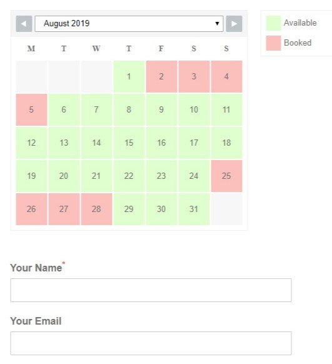The image size is (332, 364).
Task: Choose date 8 on the calendar
Action: 129,110
